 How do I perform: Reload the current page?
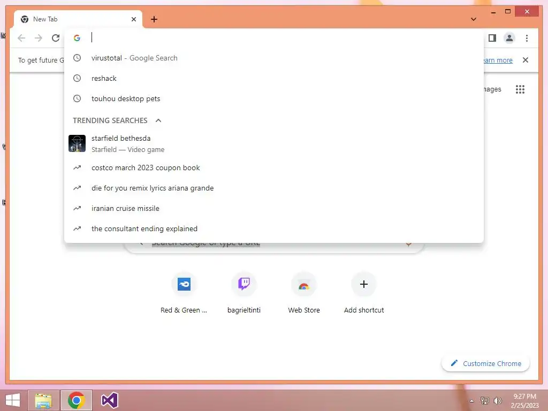[x=56, y=38]
